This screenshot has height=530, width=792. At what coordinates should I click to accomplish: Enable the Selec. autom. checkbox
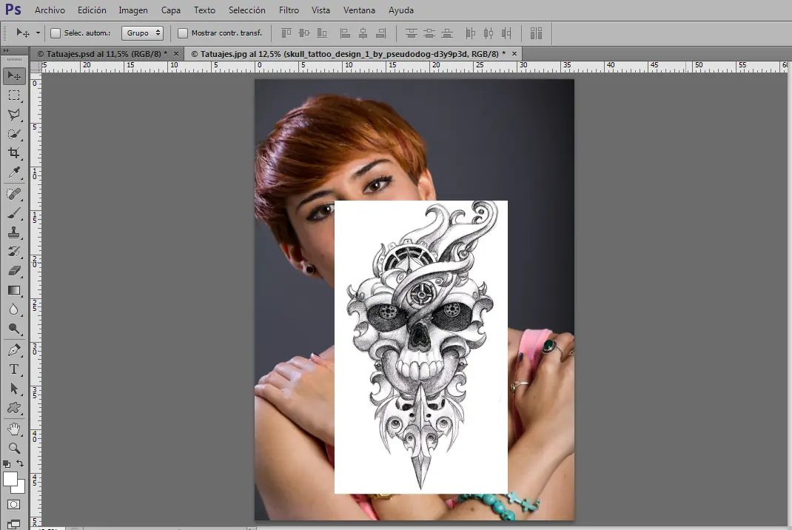[x=56, y=33]
